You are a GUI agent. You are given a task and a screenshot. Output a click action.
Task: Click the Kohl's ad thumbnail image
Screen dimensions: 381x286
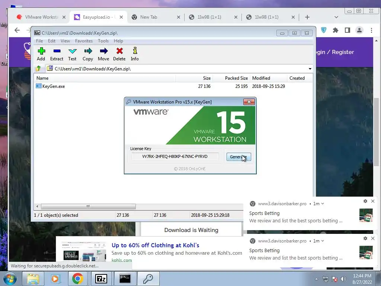(x=84, y=251)
